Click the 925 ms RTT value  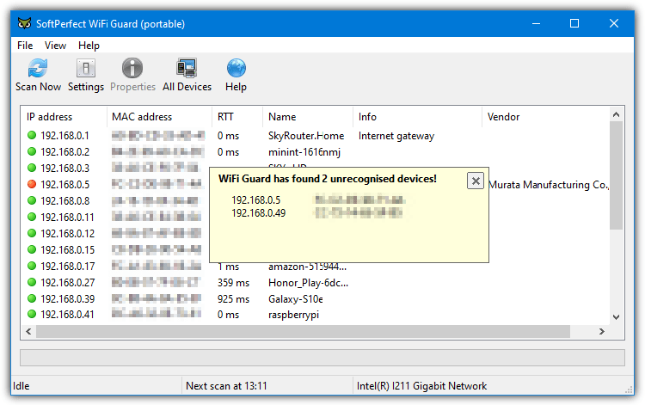233,299
